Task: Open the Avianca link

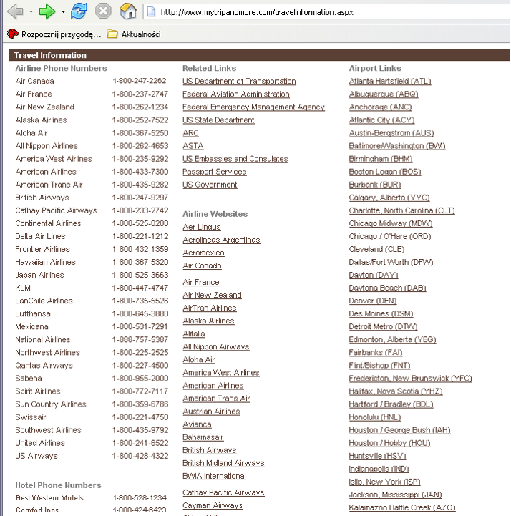Action: 197,424
